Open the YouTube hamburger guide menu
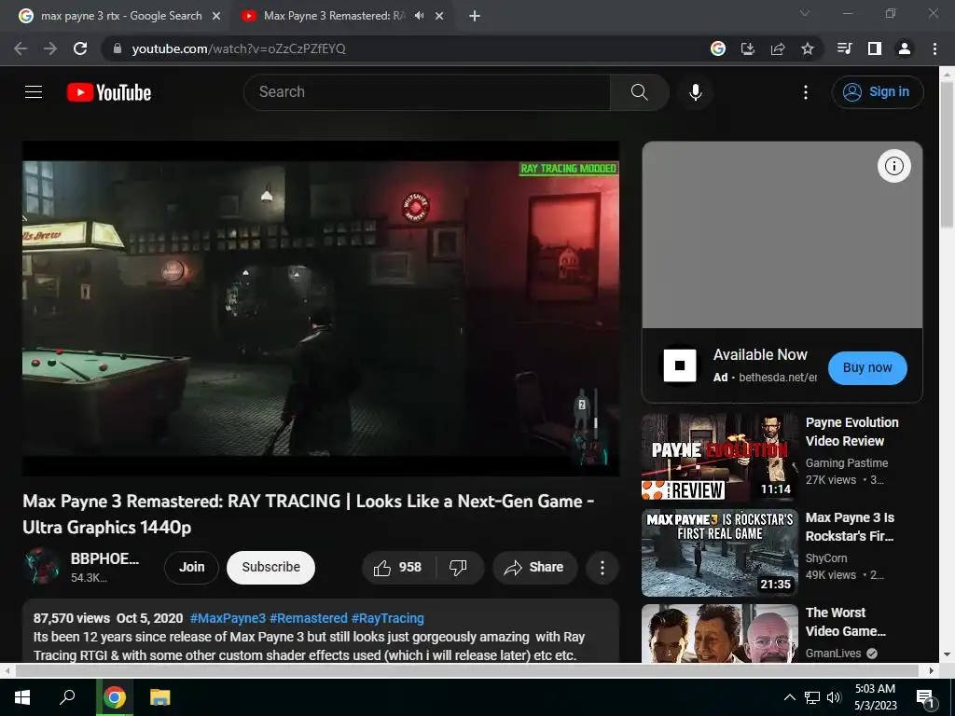 click(x=34, y=92)
